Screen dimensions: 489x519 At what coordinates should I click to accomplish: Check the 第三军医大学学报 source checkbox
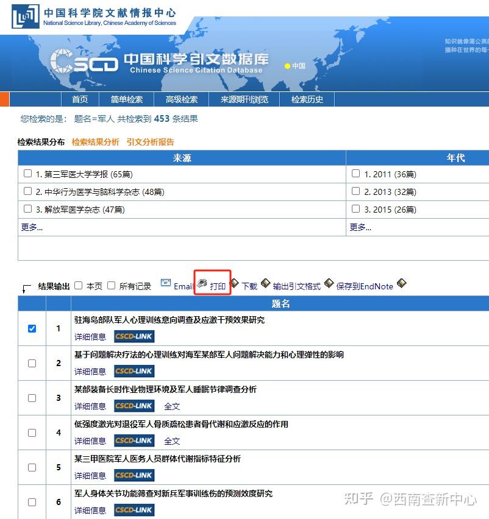coord(27,174)
